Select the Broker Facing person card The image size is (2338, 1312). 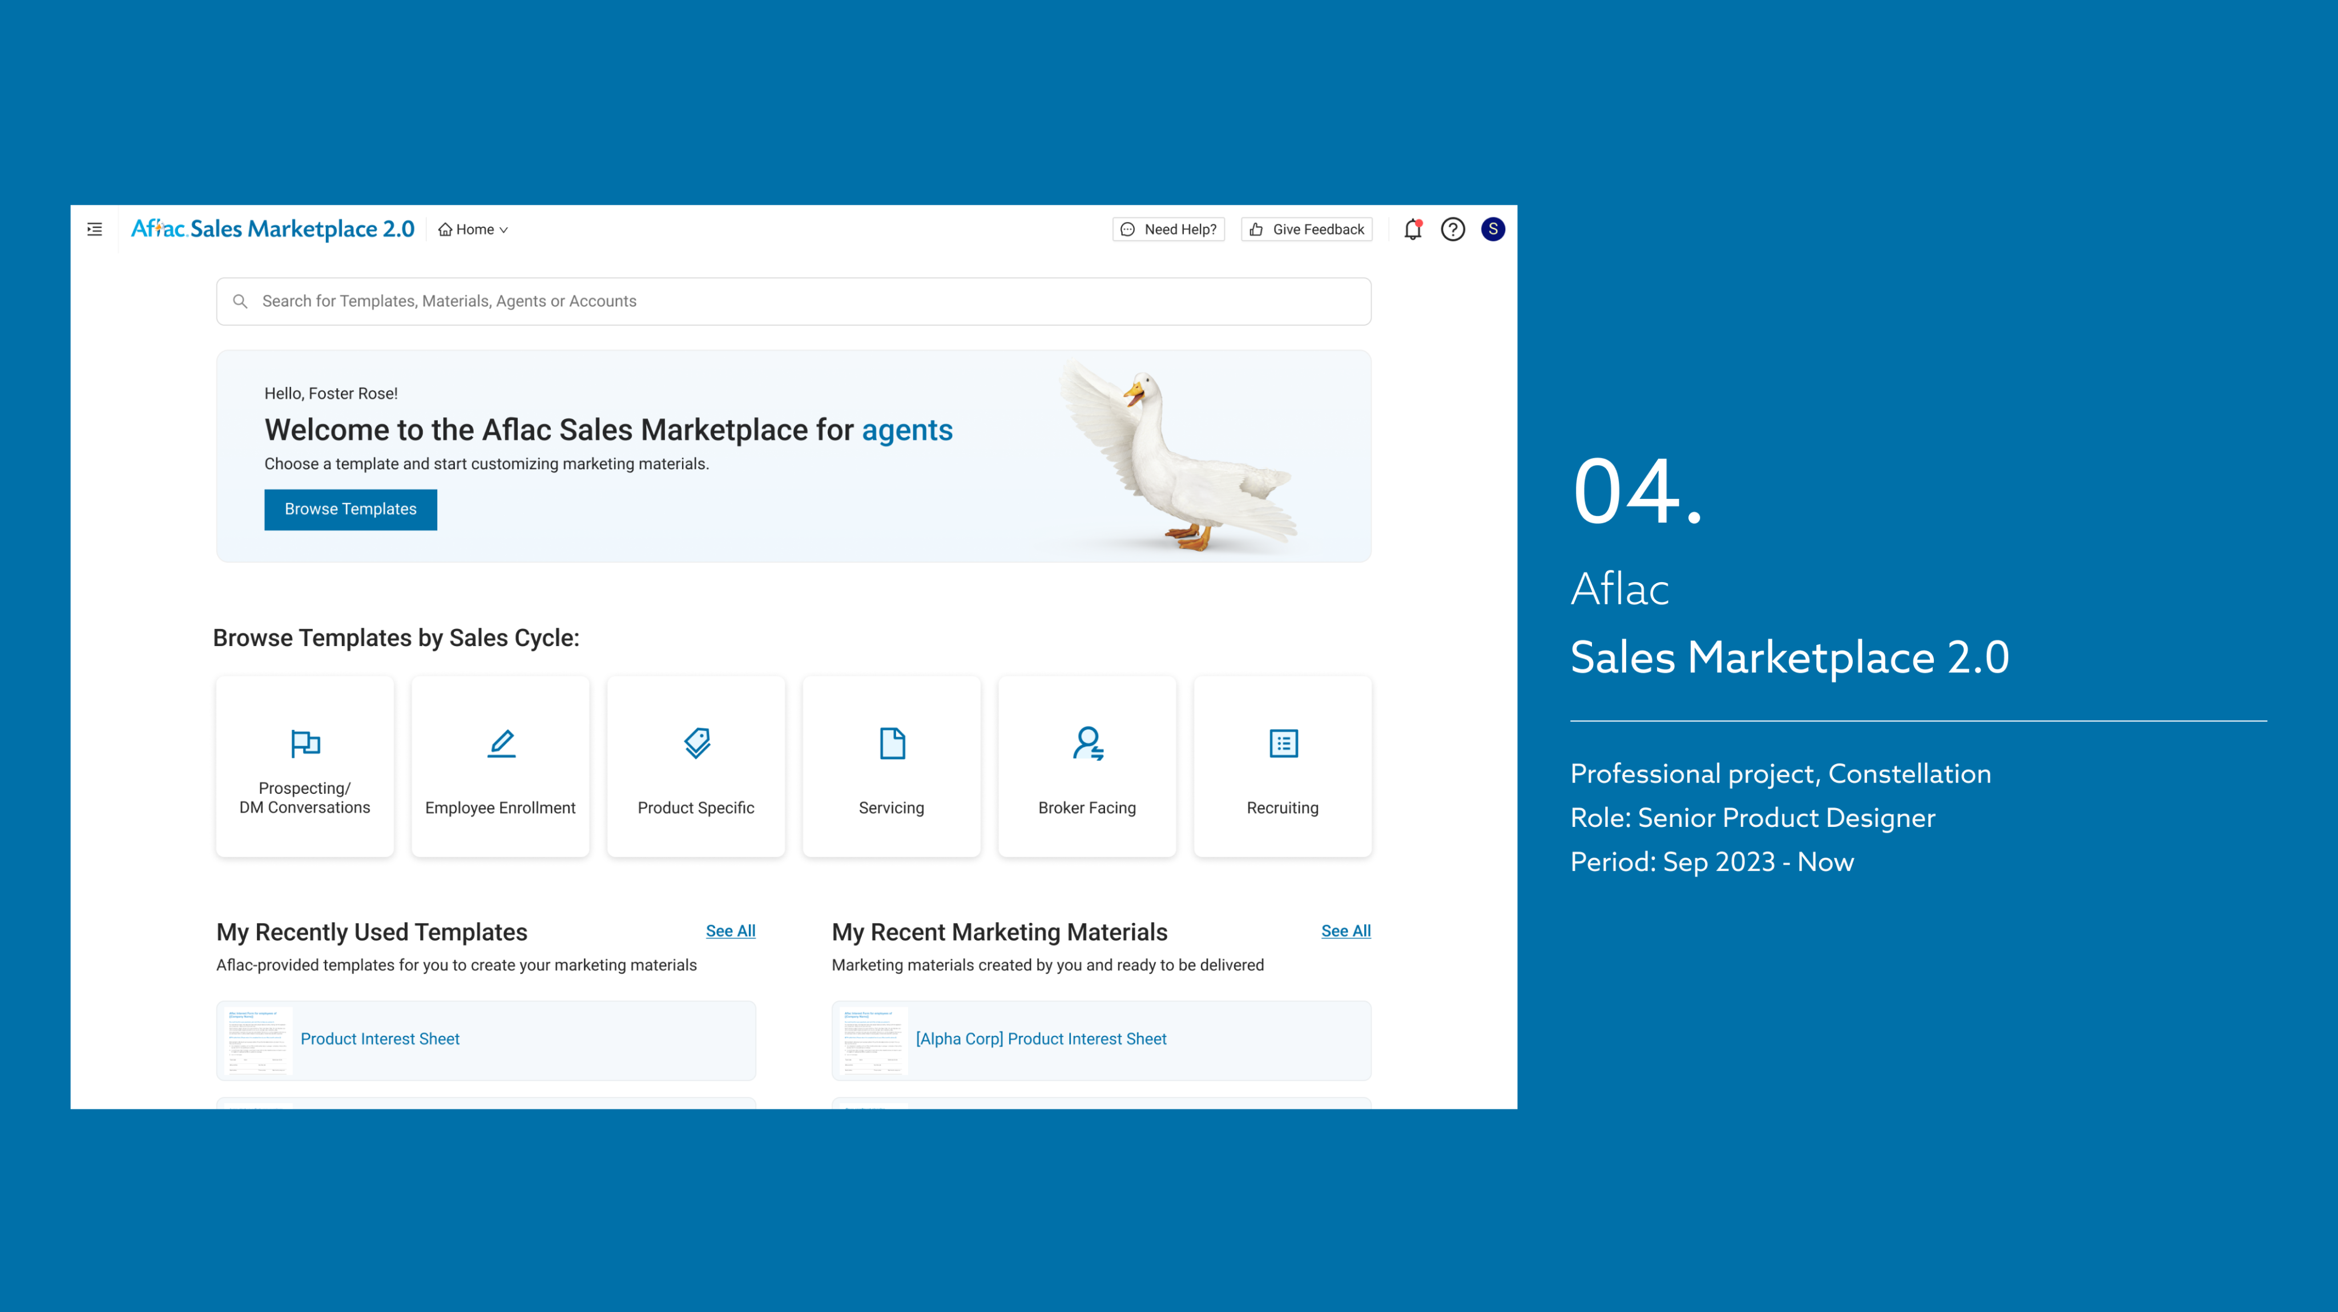coord(1087,766)
